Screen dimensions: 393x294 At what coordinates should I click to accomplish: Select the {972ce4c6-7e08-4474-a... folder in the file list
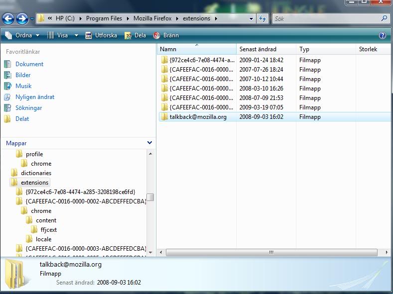274,60
